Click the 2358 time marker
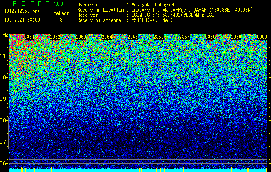This screenshot has width=271, height=172. 210,37
